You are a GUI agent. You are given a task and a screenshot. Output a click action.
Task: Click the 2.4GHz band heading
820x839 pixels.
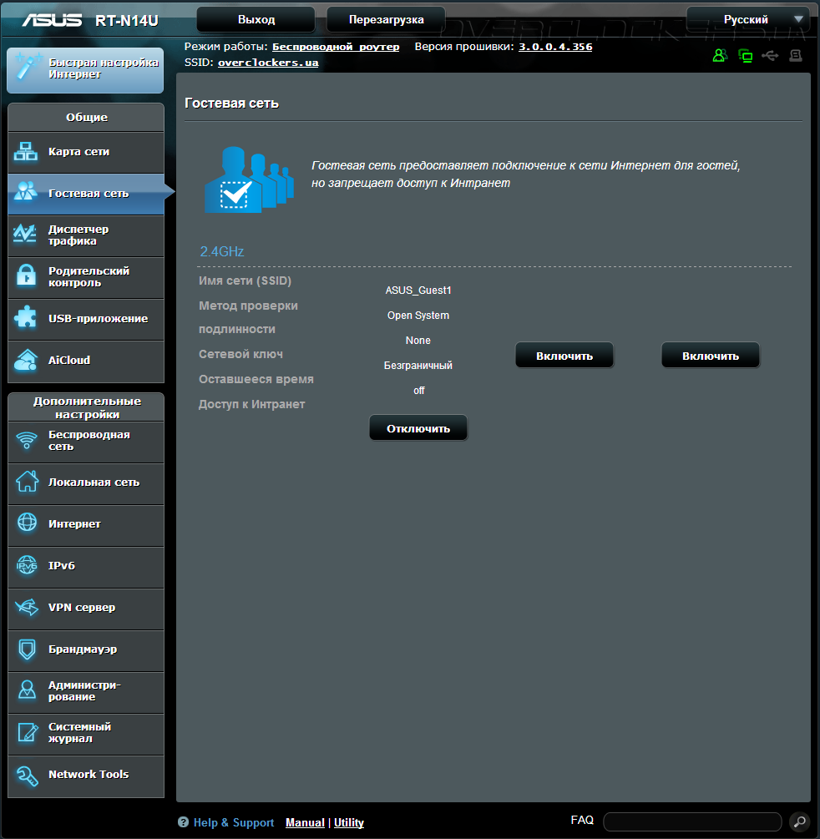coord(221,251)
